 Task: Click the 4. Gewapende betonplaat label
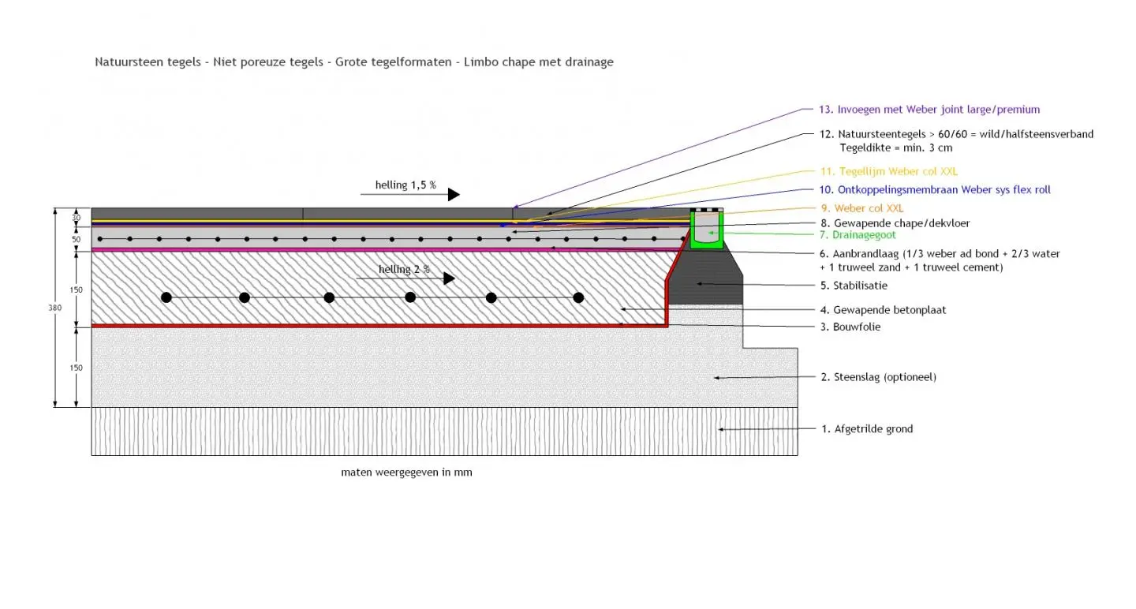(x=883, y=310)
